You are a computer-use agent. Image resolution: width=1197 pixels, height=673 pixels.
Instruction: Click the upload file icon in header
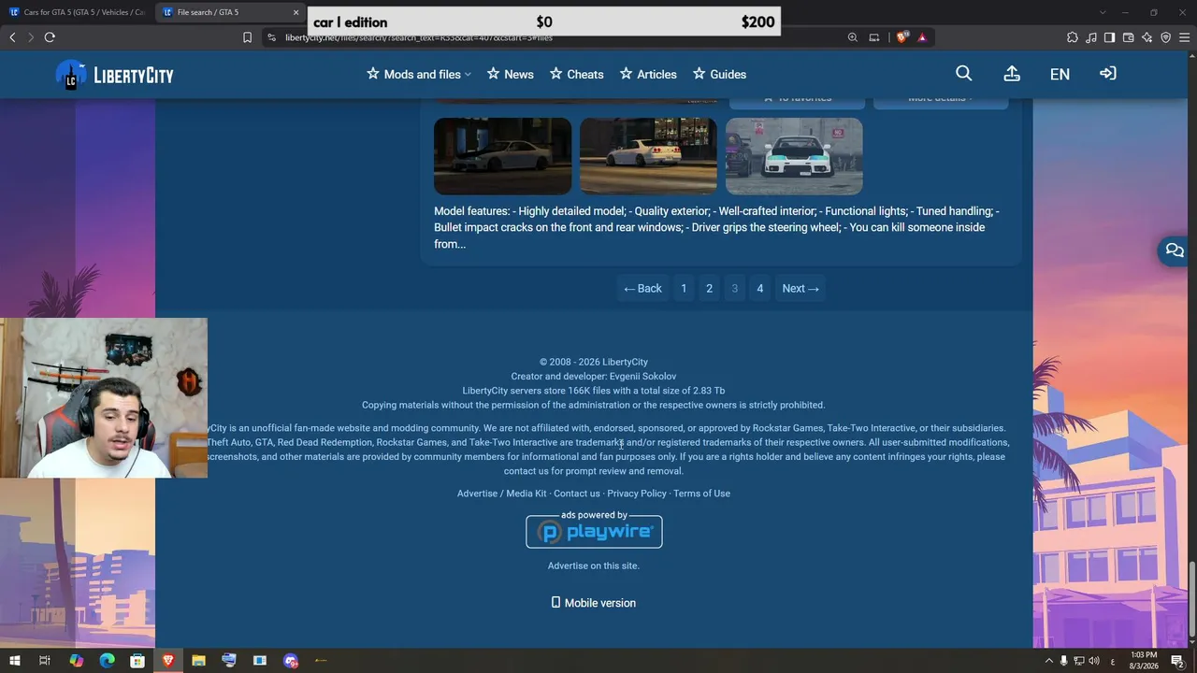[1012, 74]
